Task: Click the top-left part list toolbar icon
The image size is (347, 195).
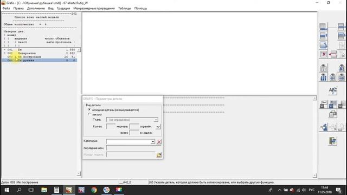Action: coord(323,27)
